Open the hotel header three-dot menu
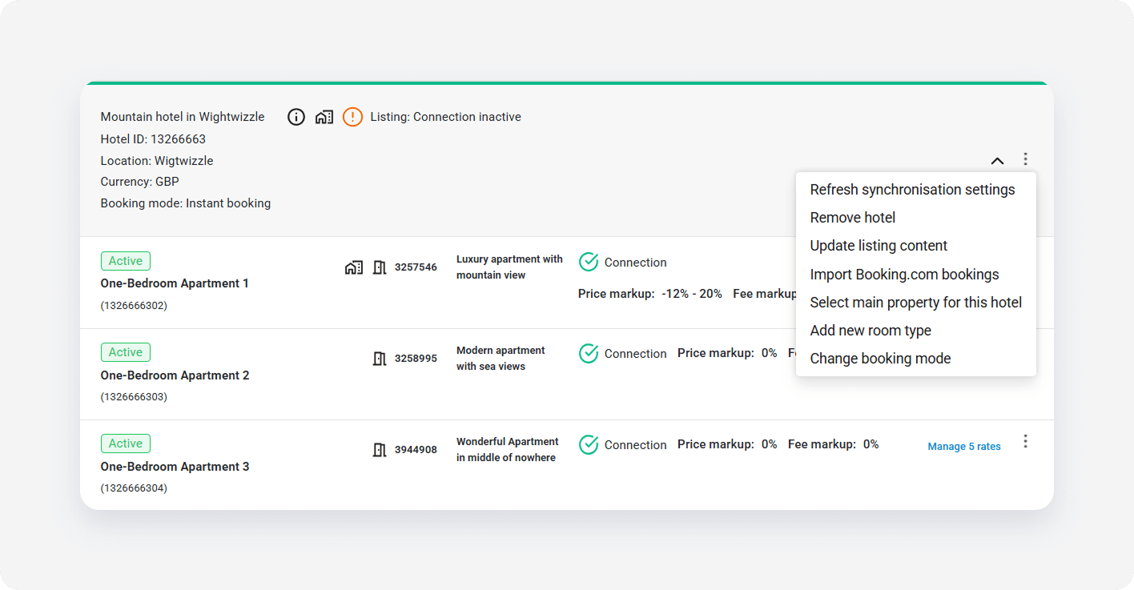The image size is (1134, 590). pos(1025,159)
